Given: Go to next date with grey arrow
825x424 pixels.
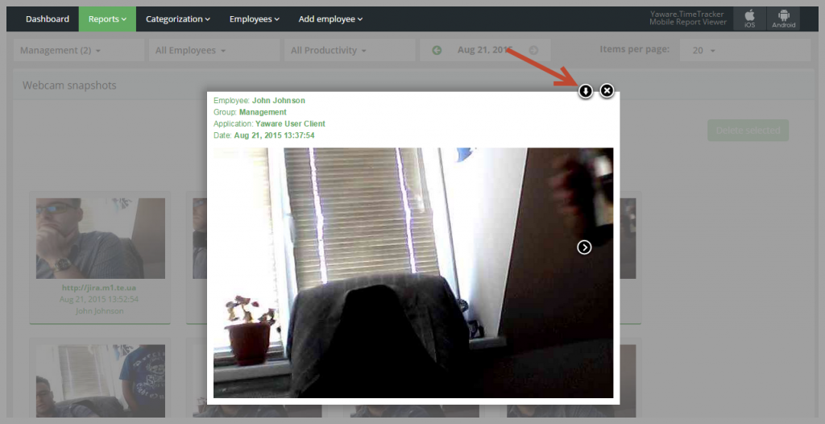Looking at the screenshot, I should pos(533,50).
